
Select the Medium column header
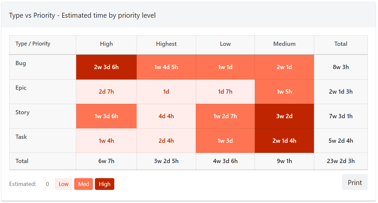coord(284,44)
